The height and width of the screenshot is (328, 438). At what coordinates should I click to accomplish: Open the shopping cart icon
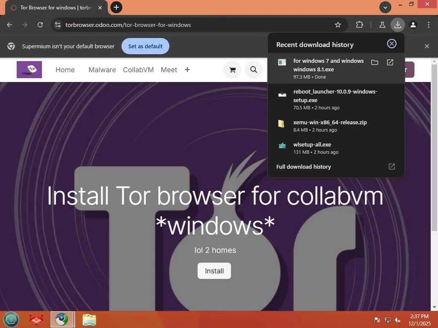tap(232, 70)
